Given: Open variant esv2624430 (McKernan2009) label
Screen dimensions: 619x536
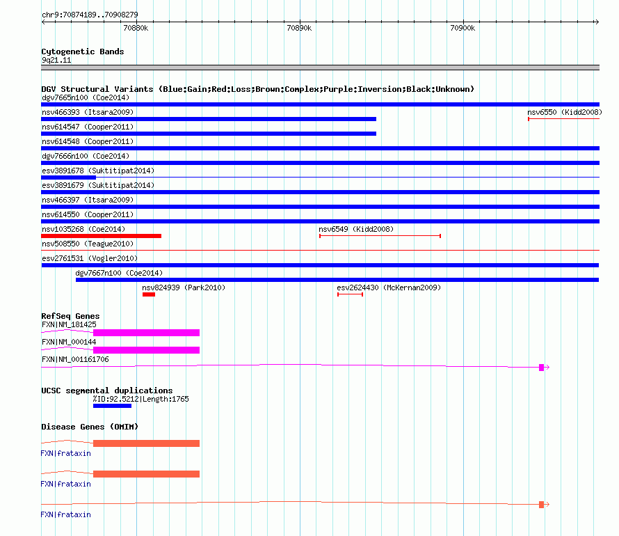Looking at the screenshot, I should (x=389, y=287).
